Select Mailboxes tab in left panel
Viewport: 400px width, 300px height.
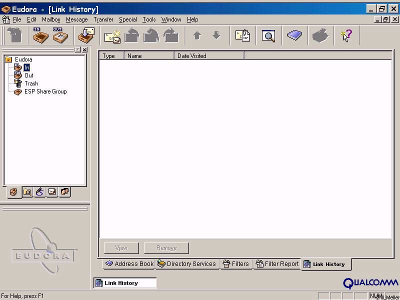(14, 192)
